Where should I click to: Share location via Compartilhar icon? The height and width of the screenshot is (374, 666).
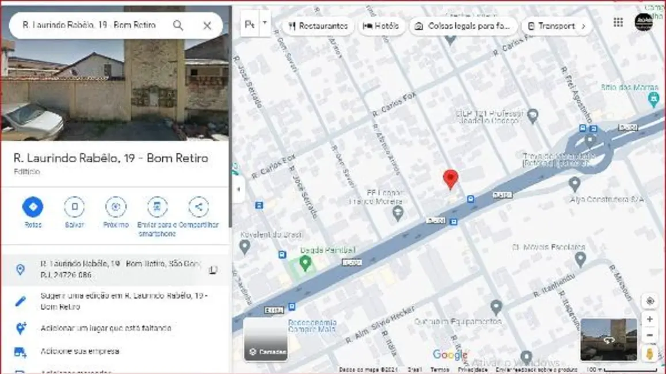tap(199, 207)
